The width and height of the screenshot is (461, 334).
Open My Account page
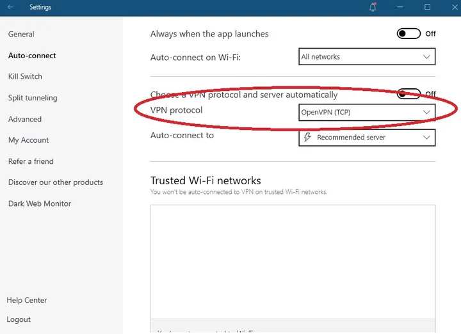28,140
